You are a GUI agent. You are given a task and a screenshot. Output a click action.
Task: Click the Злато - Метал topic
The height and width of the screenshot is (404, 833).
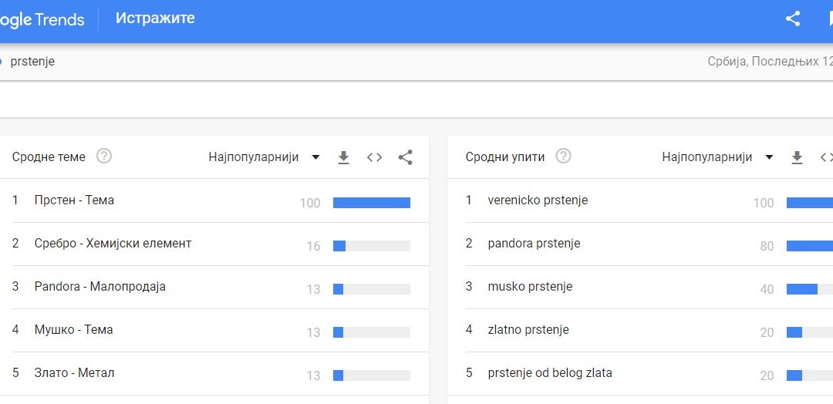tap(74, 373)
